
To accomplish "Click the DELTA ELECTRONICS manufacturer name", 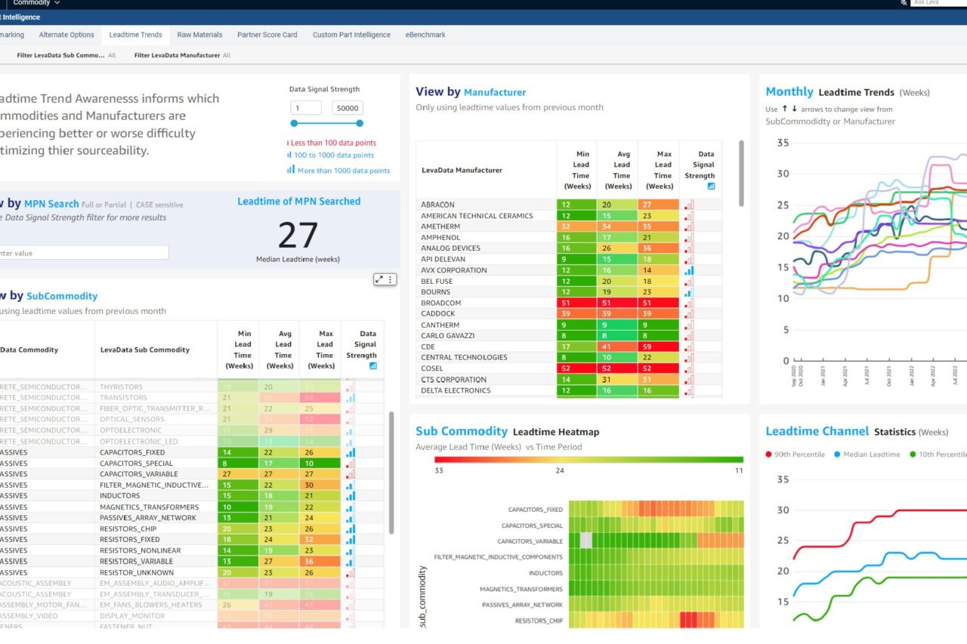I will (x=456, y=390).
